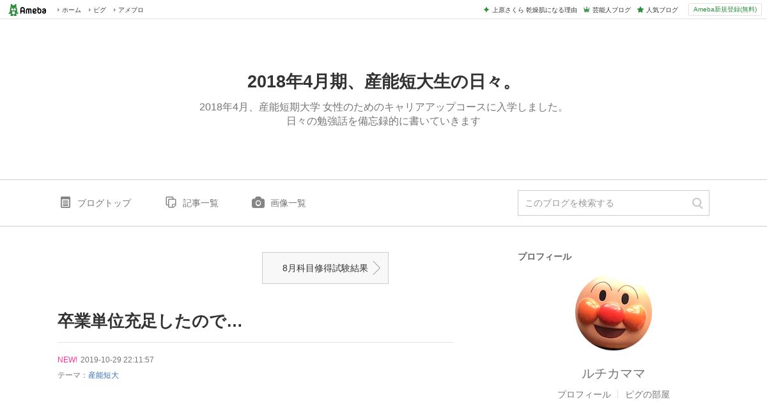Open the ピグの部屋 link

647,394
